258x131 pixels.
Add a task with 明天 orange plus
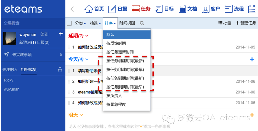tap(252, 115)
